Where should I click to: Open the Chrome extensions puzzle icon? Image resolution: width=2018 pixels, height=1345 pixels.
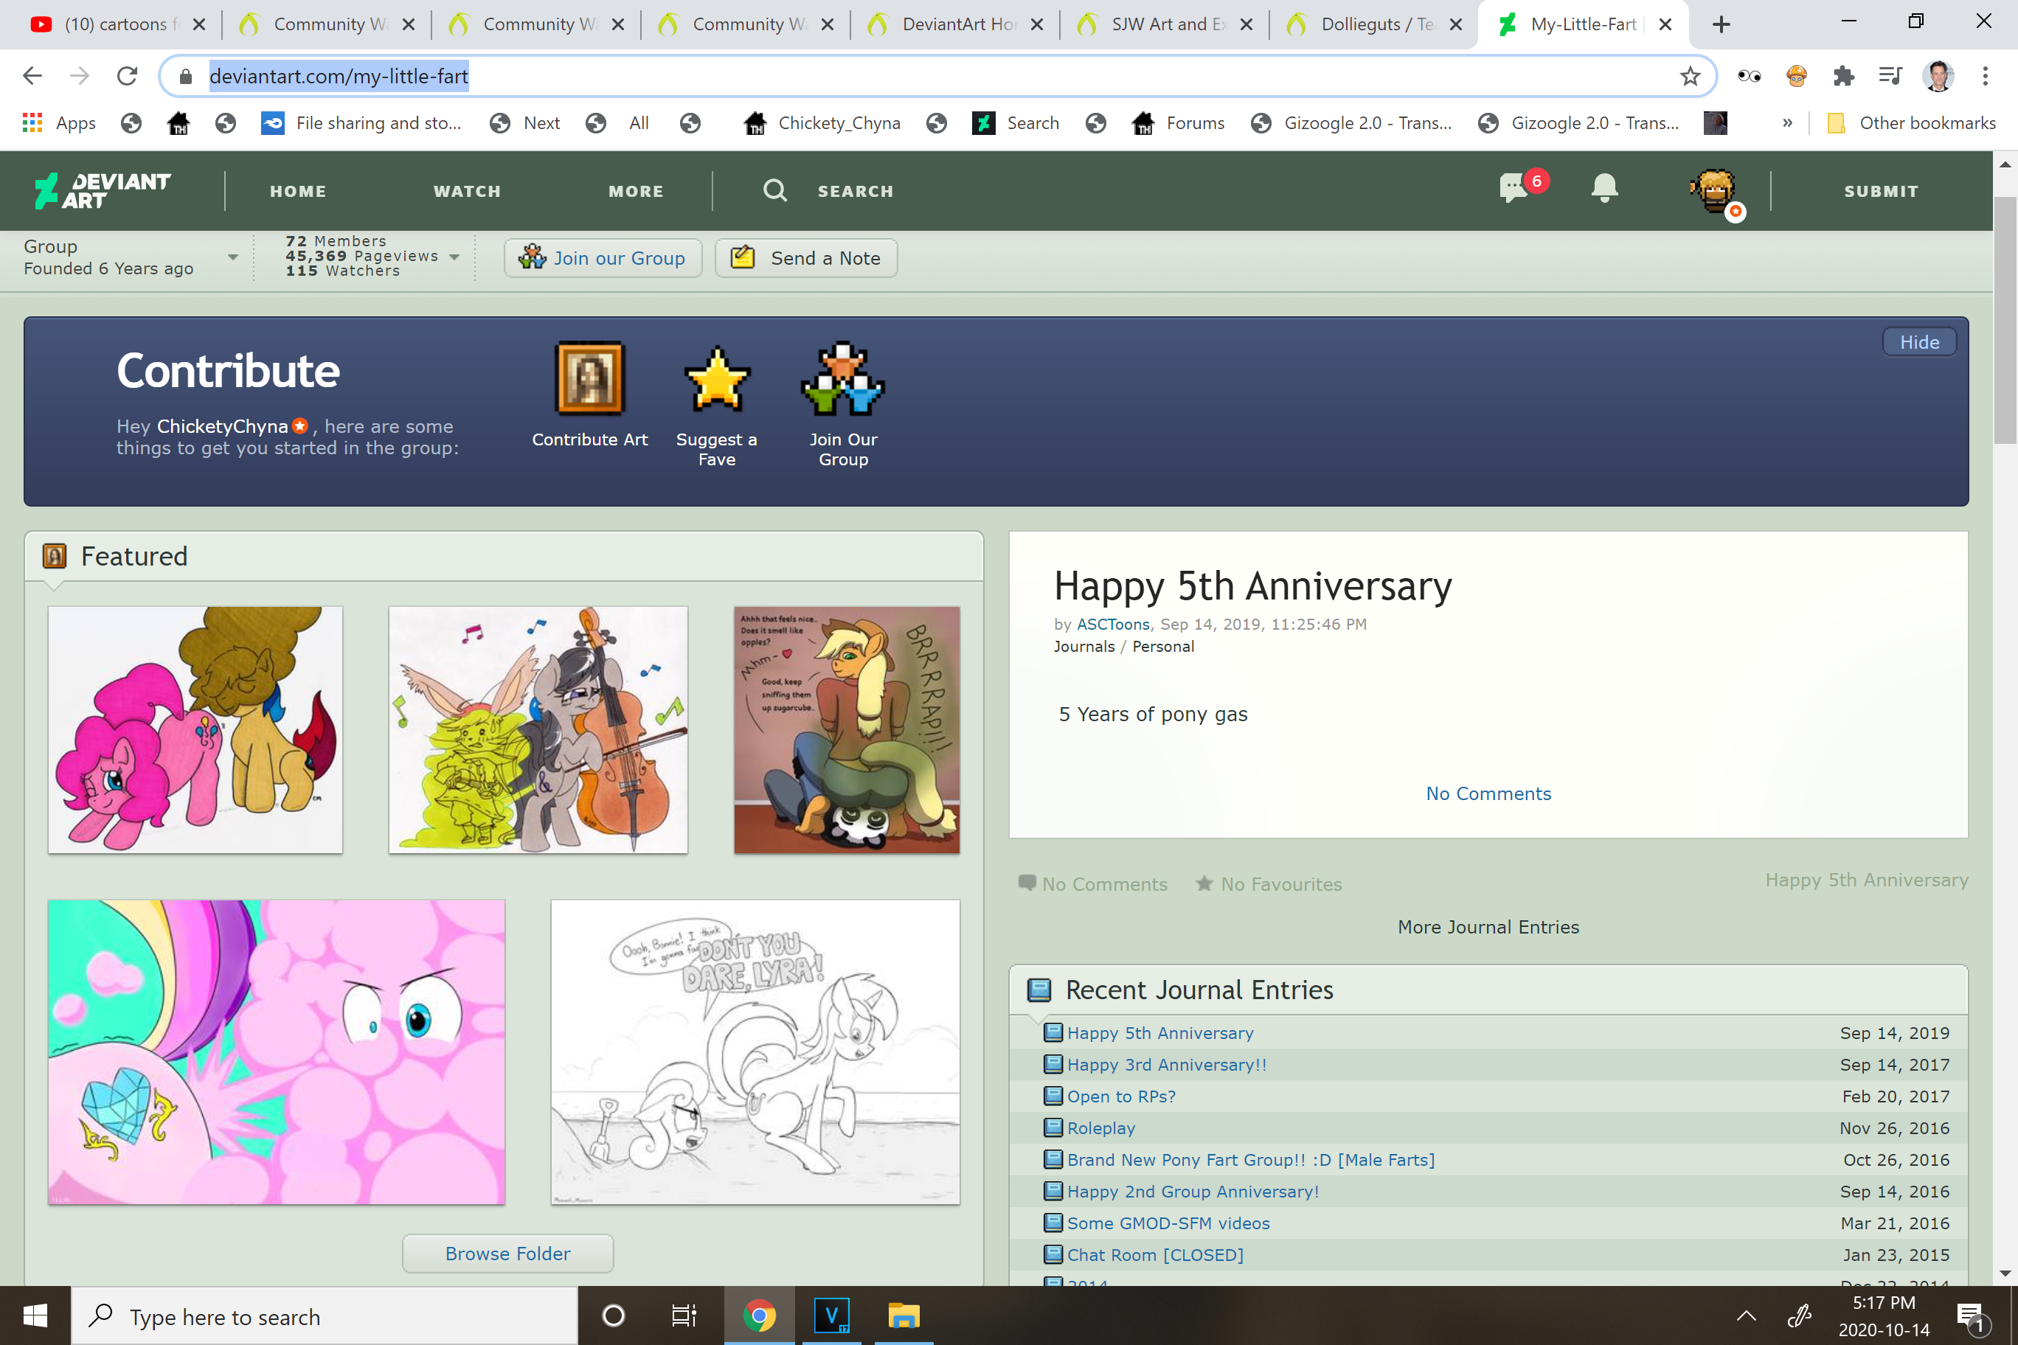click(1843, 77)
